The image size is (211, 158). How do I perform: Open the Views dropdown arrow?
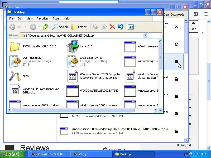tap(135, 27)
